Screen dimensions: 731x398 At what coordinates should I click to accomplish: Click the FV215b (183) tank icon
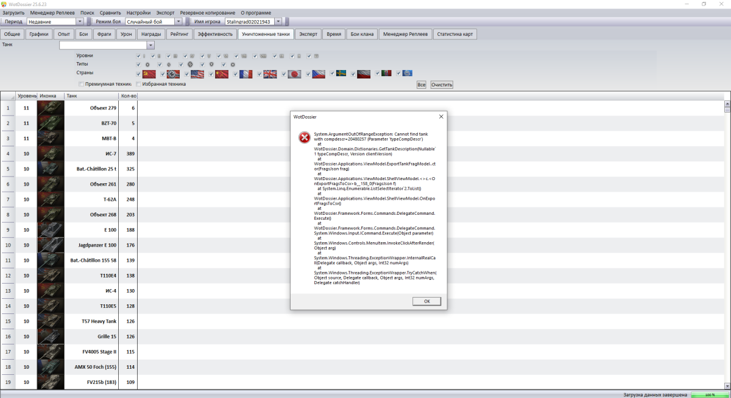51,382
